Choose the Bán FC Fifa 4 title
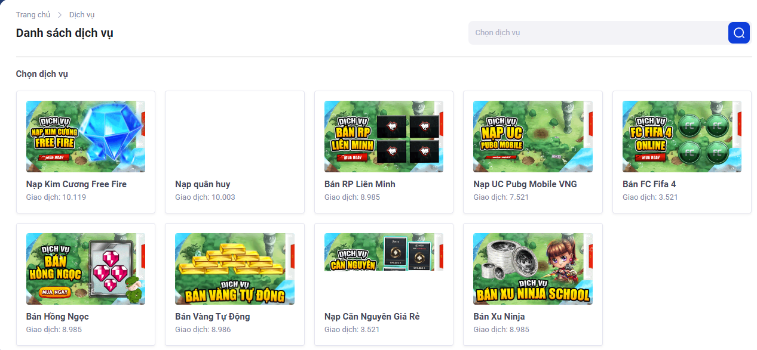The image size is (757, 350). point(649,184)
